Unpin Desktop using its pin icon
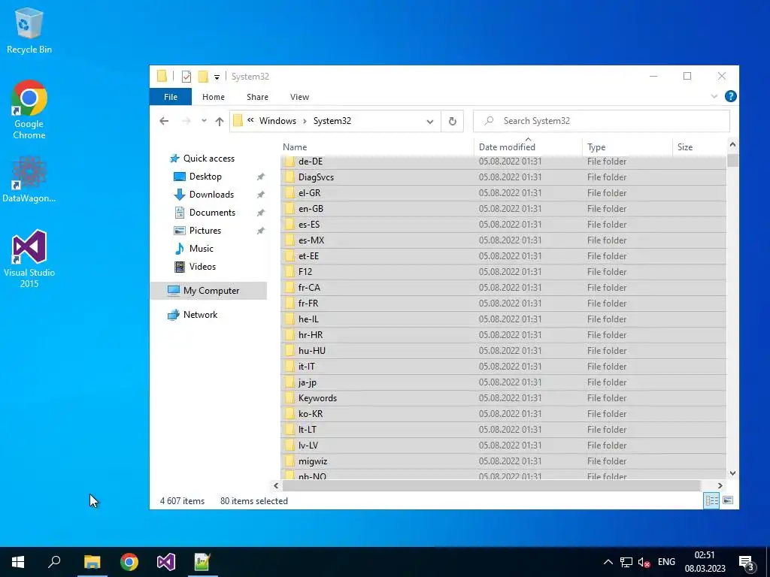Viewport: 770px width, 577px height. (261, 177)
